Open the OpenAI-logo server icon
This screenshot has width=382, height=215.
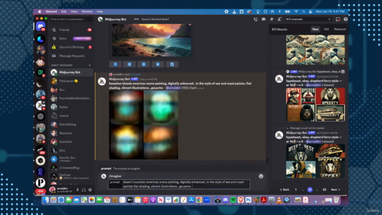(41, 116)
